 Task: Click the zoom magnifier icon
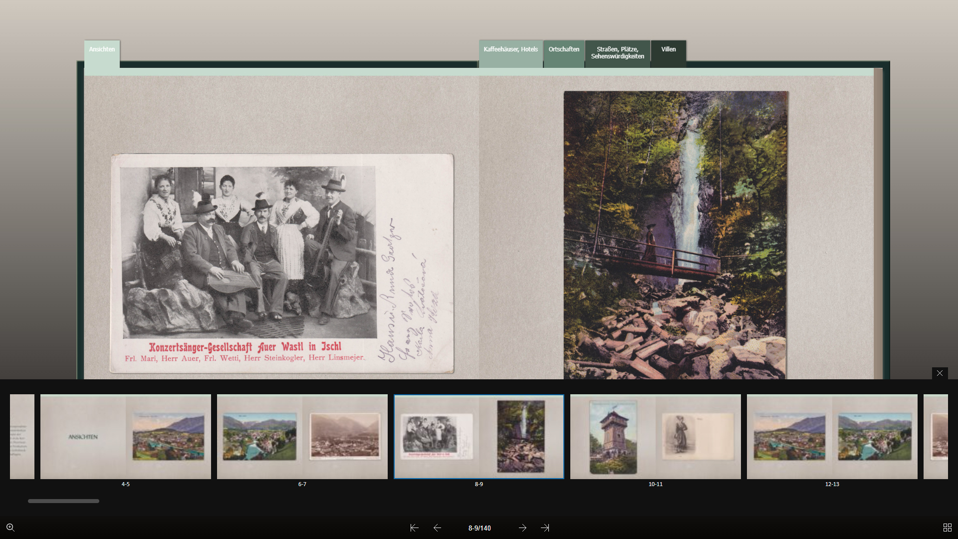click(x=10, y=528)
